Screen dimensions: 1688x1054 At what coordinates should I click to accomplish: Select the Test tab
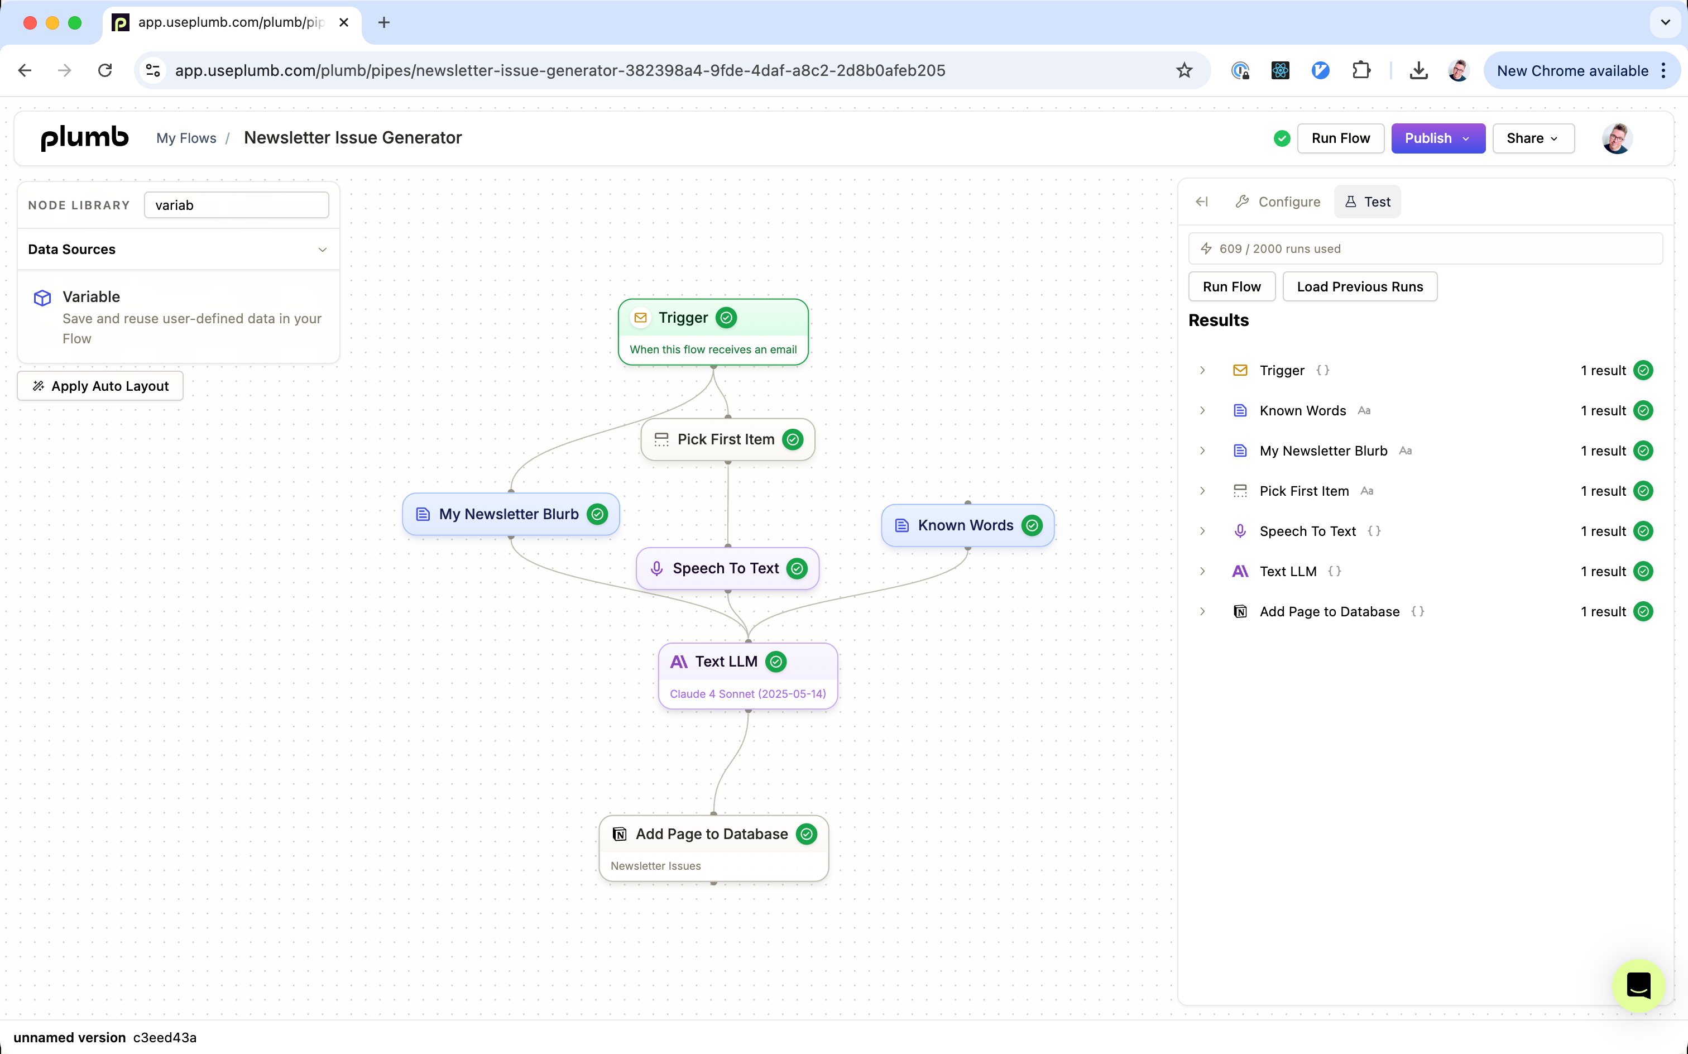1366,202
